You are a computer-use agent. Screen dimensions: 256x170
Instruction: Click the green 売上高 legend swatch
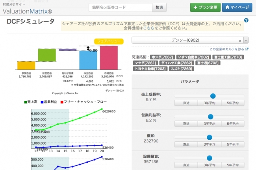[x=26, y=102]
